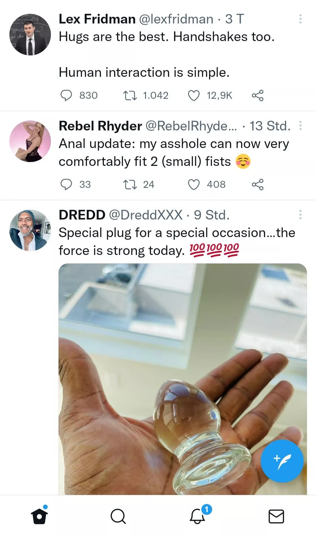Screen dimensions: 316x538
Task: Open Lex Fridman's profile picture
Action: [x=30, y=35]
